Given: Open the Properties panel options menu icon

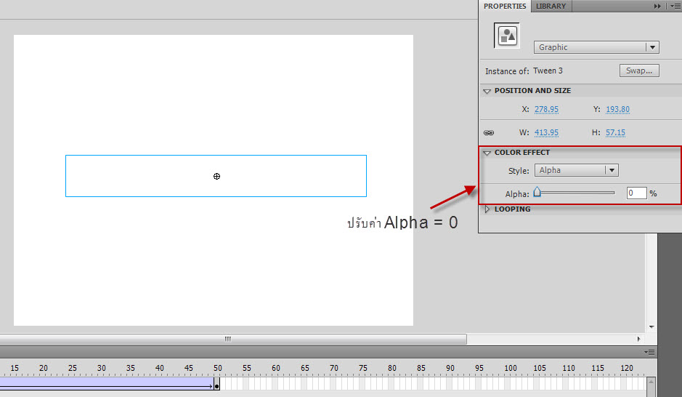Looking at the screenshot, I should [675, 6].
